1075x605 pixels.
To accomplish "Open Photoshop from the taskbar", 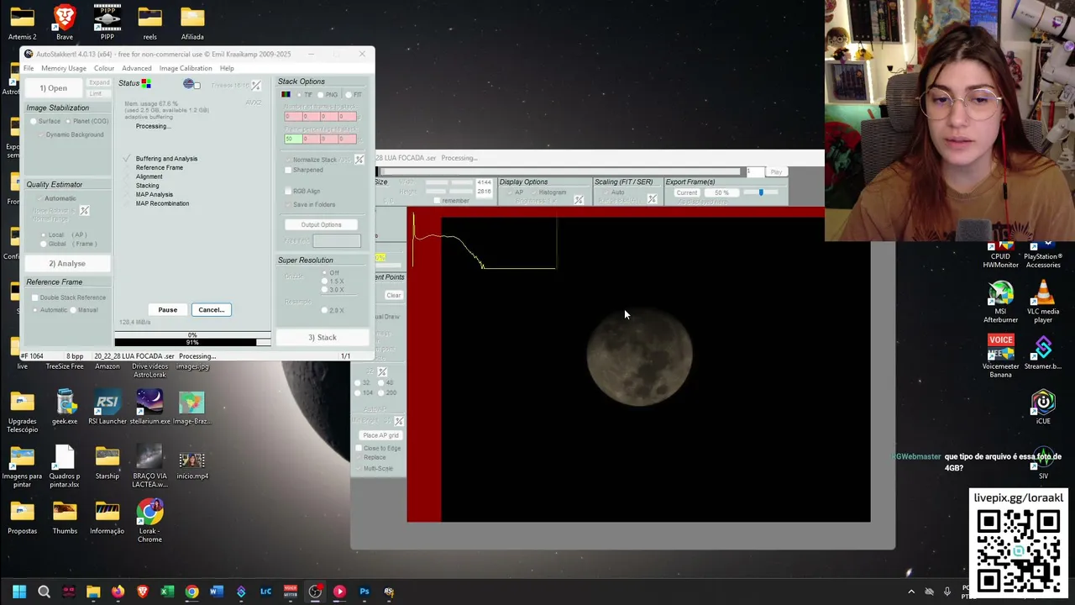I will tap(364, 592).
